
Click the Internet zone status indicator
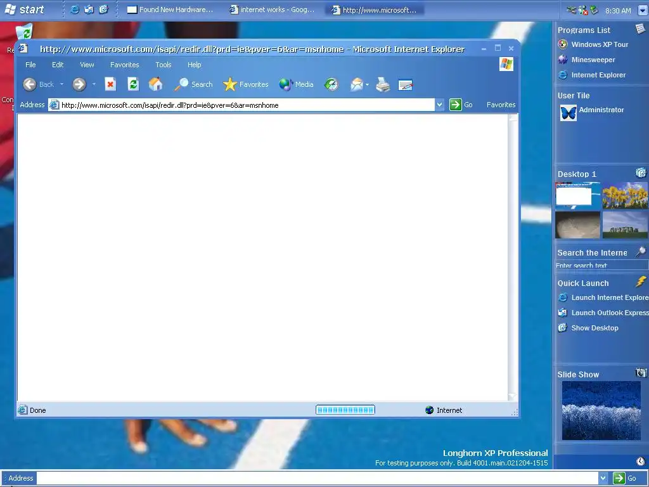tap(444, 410)
